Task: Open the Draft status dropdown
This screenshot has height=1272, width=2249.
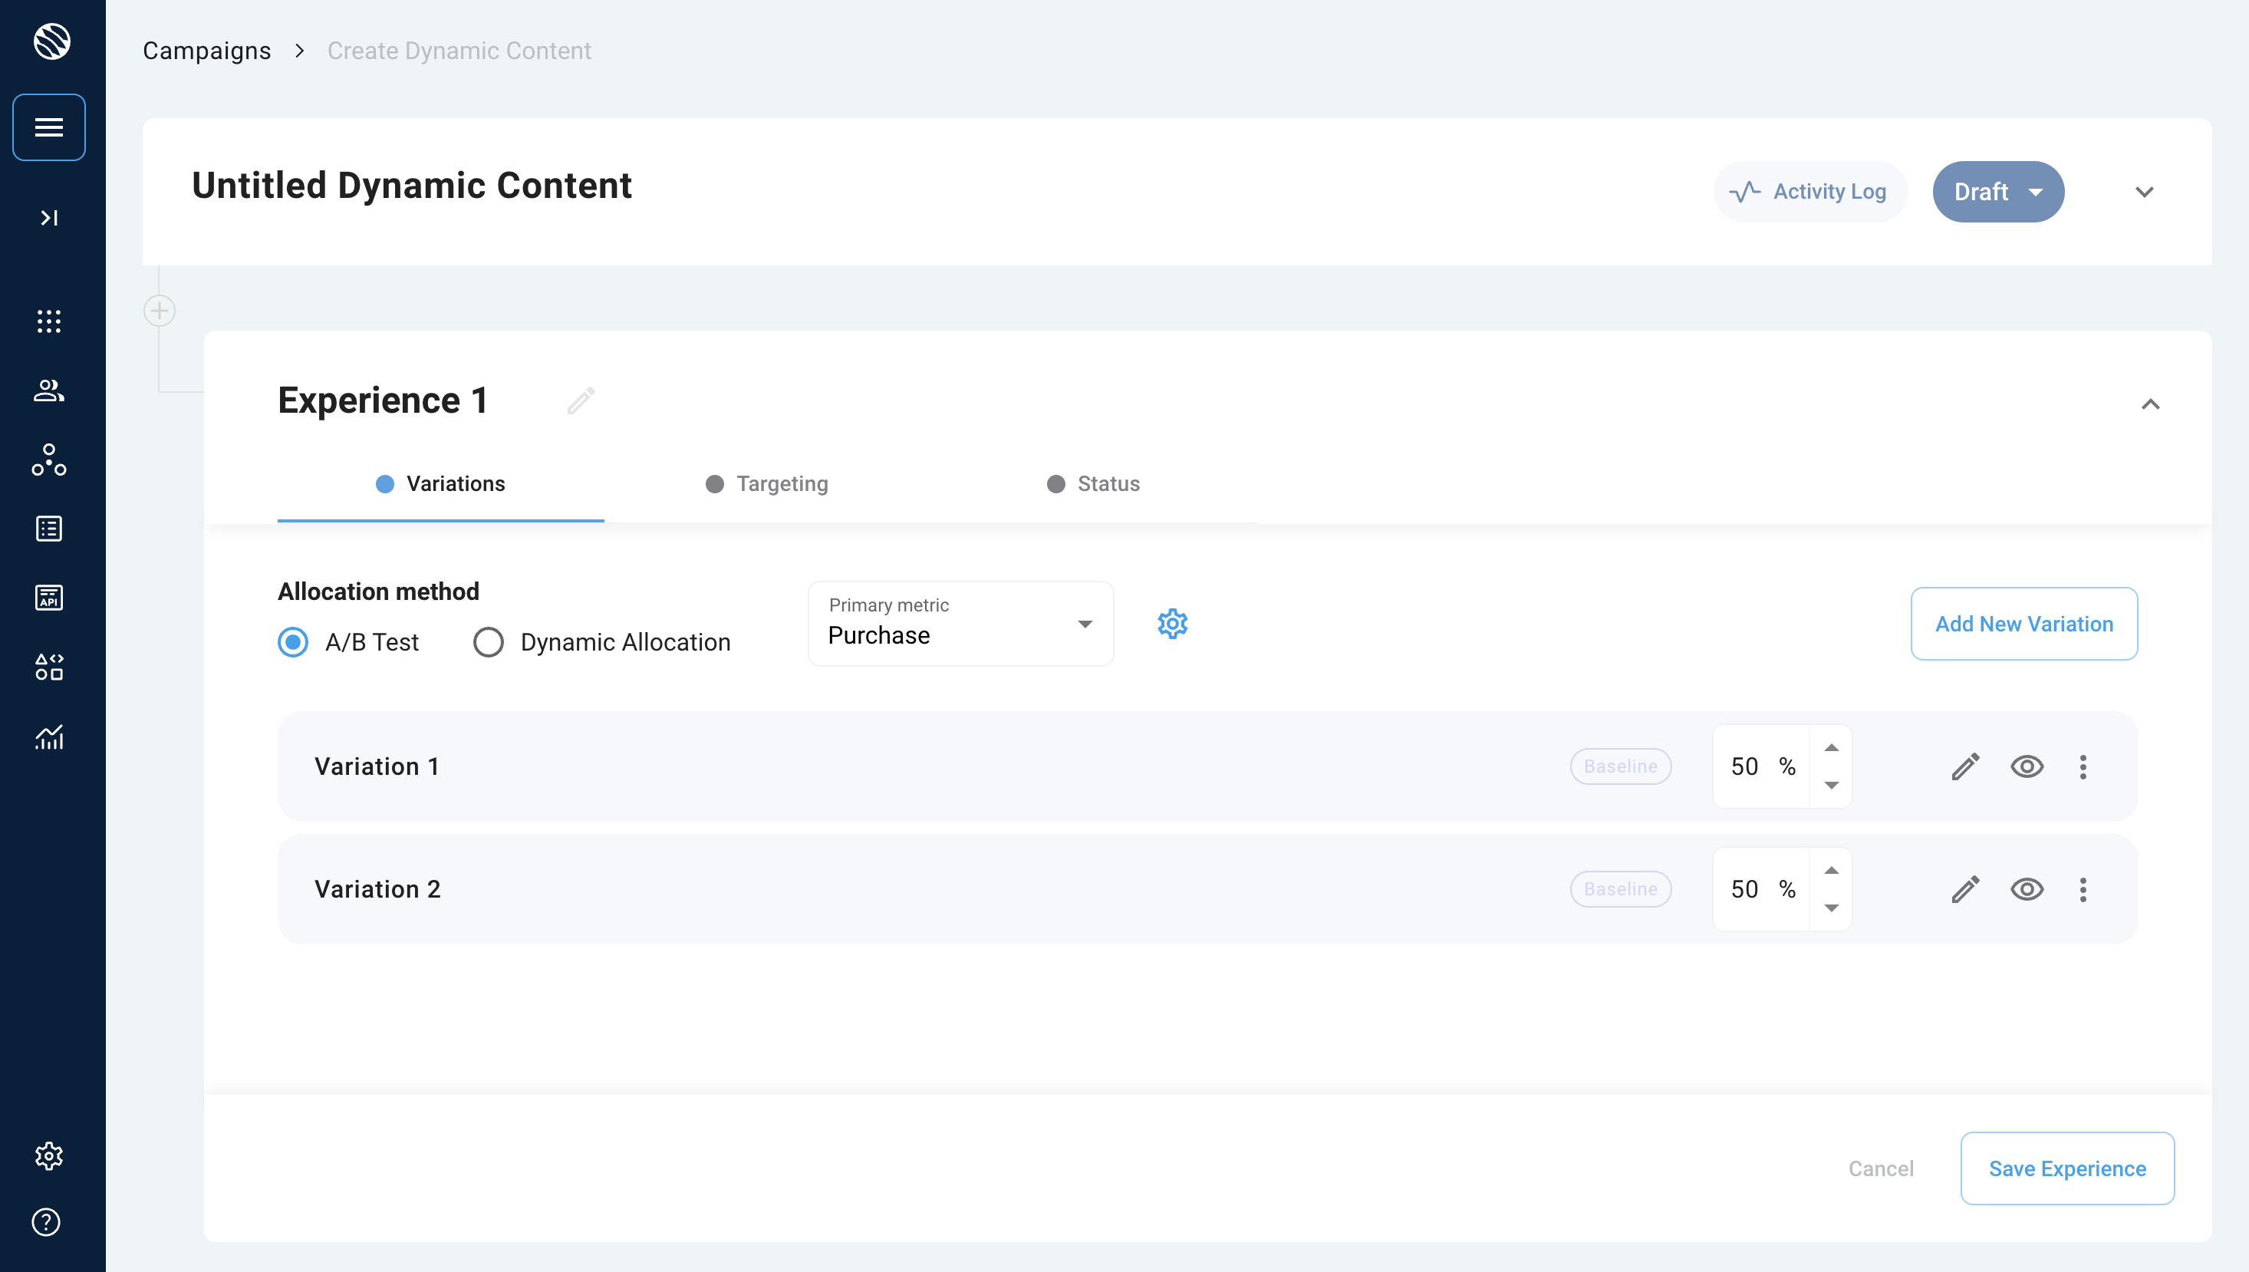Action: [1997, 193]
